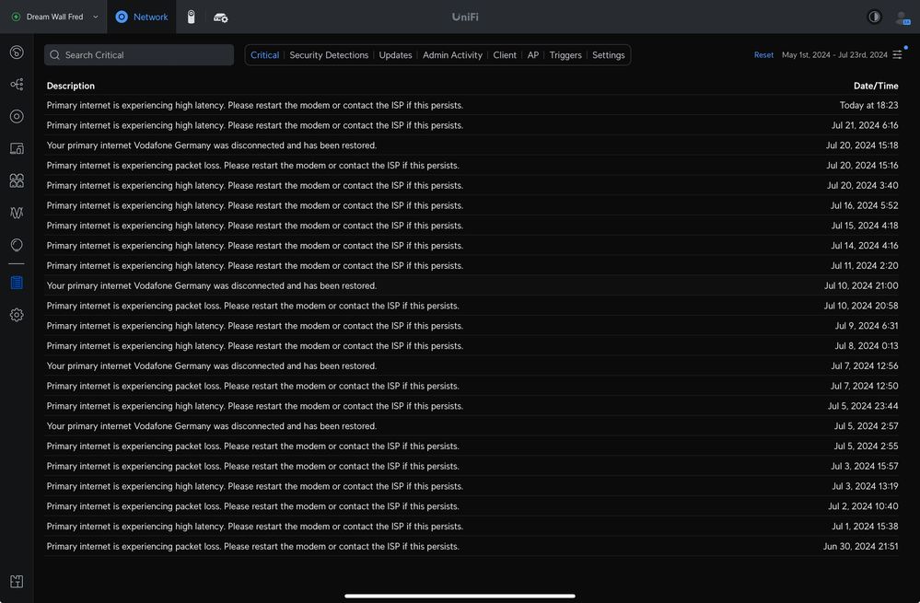
Task: Switch to the Triggers tab
Action: (x=565, y=55)
